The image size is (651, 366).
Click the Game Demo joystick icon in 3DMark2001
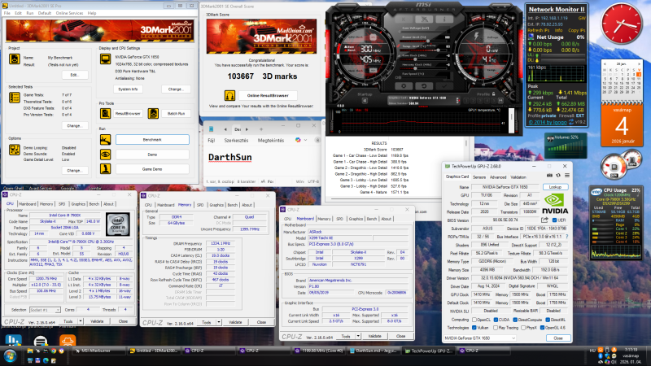pos(105,169)
